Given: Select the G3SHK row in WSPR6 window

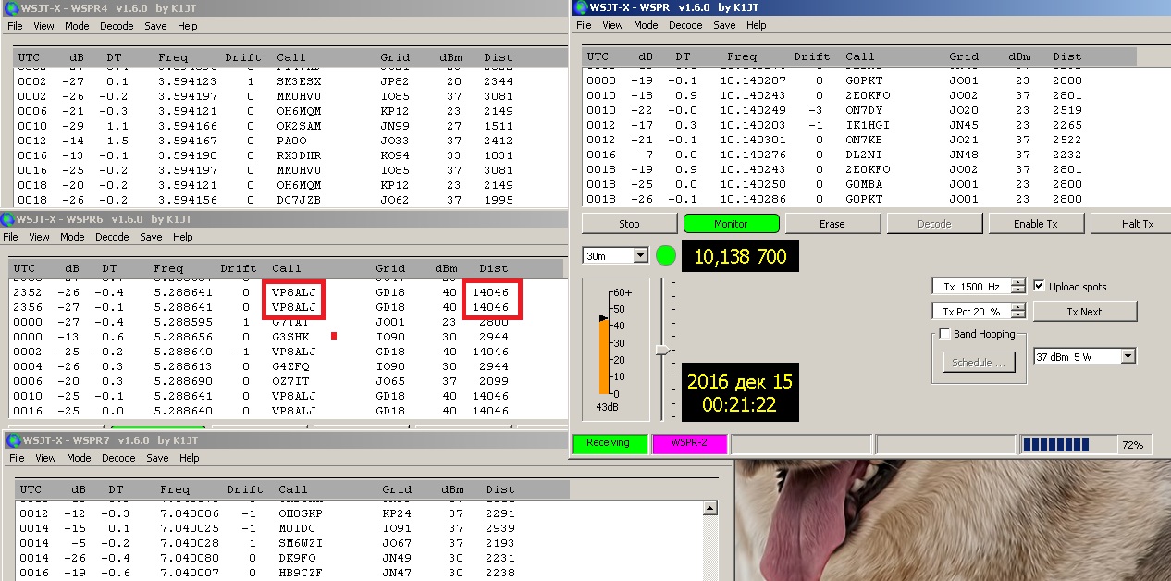Looking at the screenshot, I should pos(287,337).
